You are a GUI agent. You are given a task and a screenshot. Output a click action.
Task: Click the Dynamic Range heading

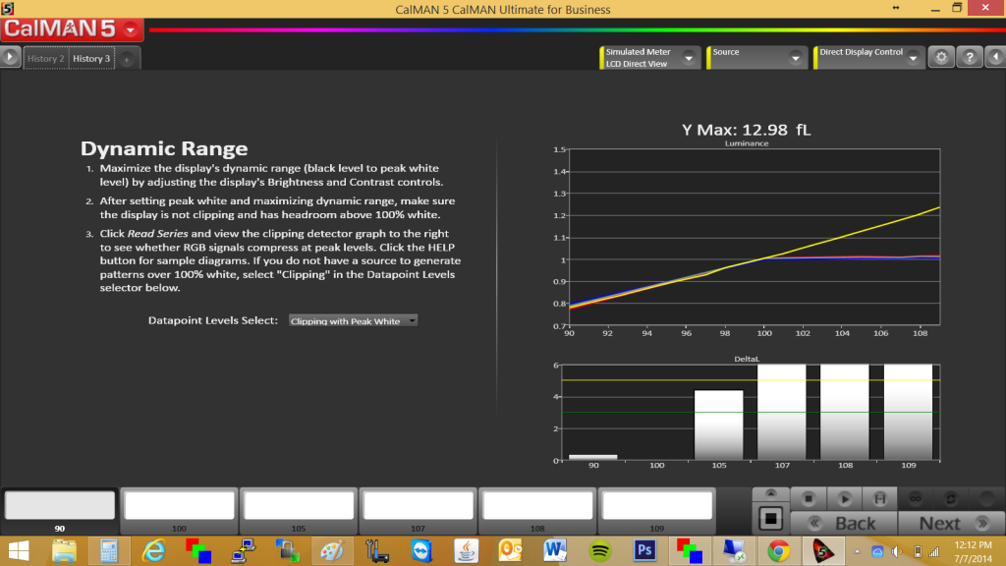coord(164,148)
